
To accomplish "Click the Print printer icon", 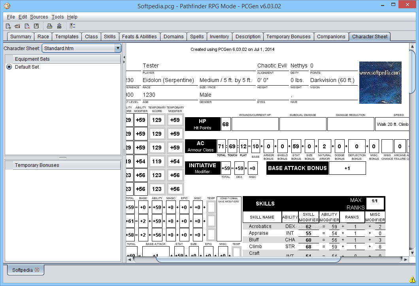I will (49, 26).
